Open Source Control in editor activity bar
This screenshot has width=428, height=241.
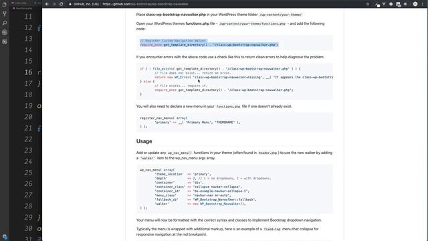5,13
